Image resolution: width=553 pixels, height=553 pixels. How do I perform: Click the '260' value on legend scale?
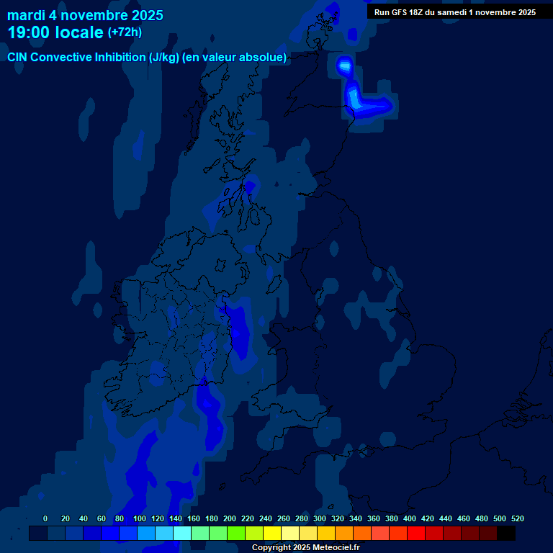point(283,518)
